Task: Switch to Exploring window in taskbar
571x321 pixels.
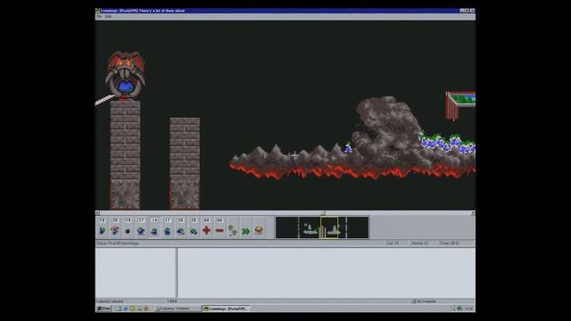Action: coord(176,309)
